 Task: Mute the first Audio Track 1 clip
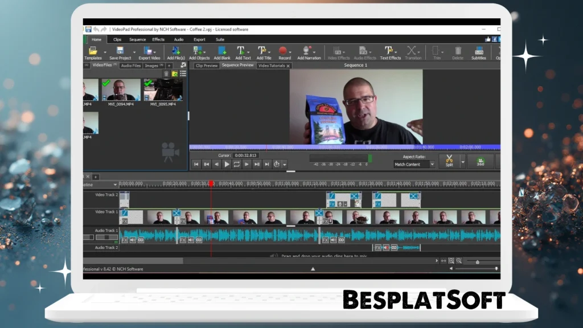pyautogui.click(x=133, y=240)
